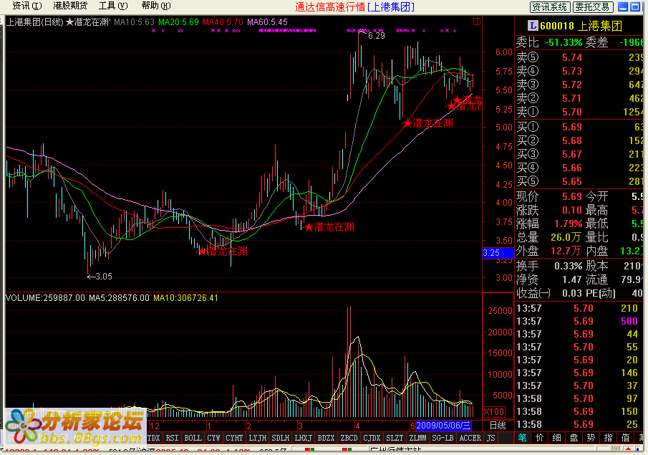Click the MA10:5.63 indicator label
648x455 pixels.
[x=134, y=22]
